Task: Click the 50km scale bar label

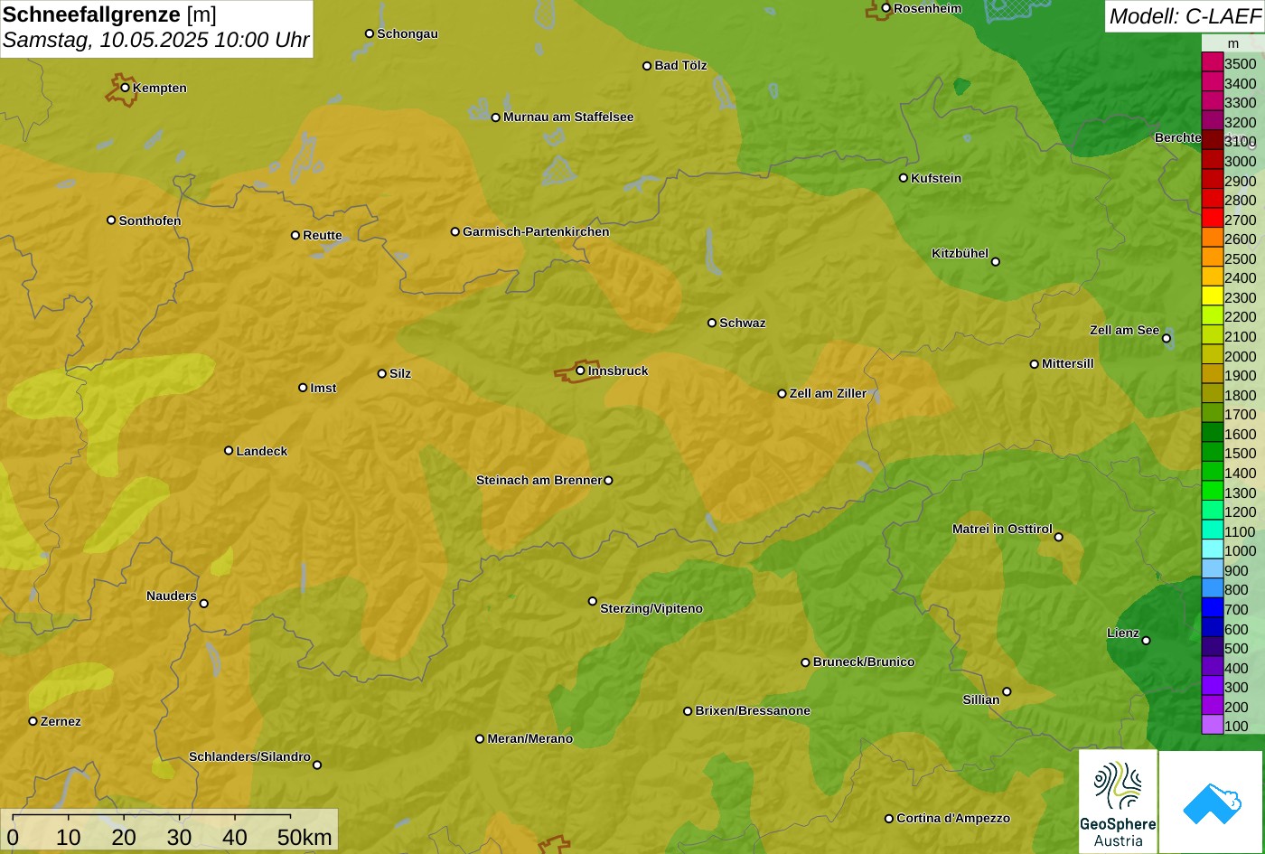Action: pyautogui.click(x=305, y=837)
